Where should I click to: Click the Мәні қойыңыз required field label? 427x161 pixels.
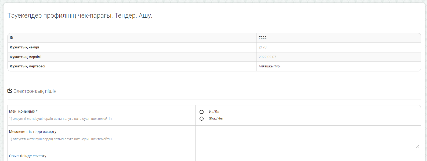coord(23,111)
